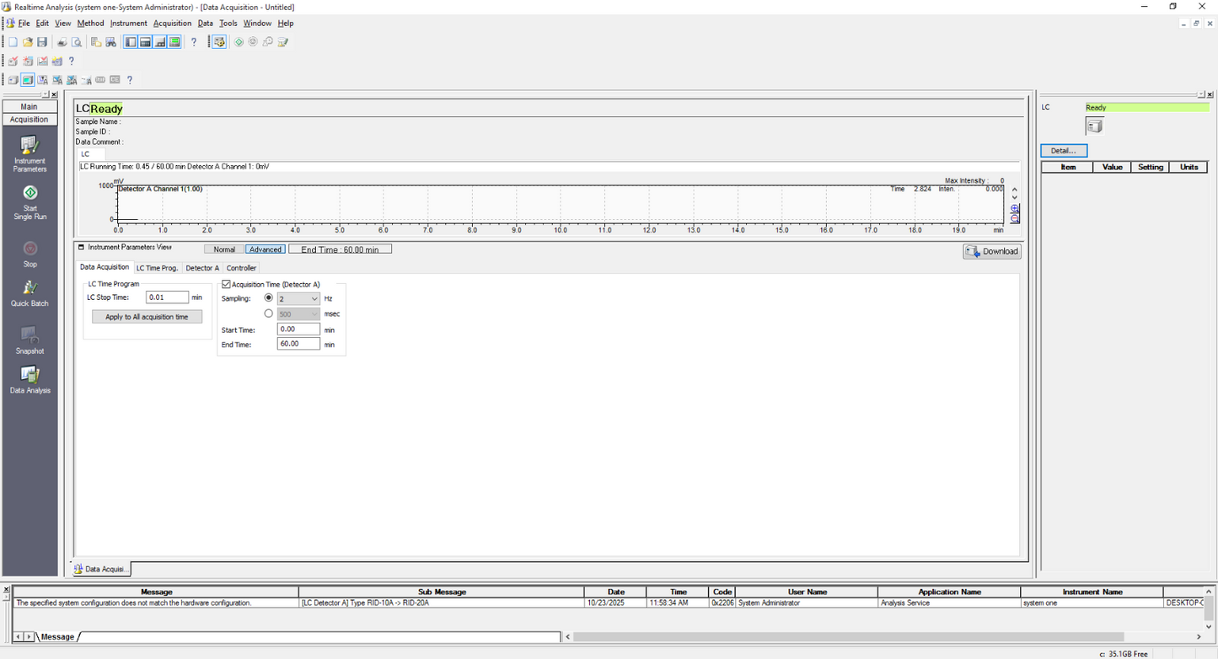Click the User Name column header
Screen dimensions: 1218x659
pos(807,592)
